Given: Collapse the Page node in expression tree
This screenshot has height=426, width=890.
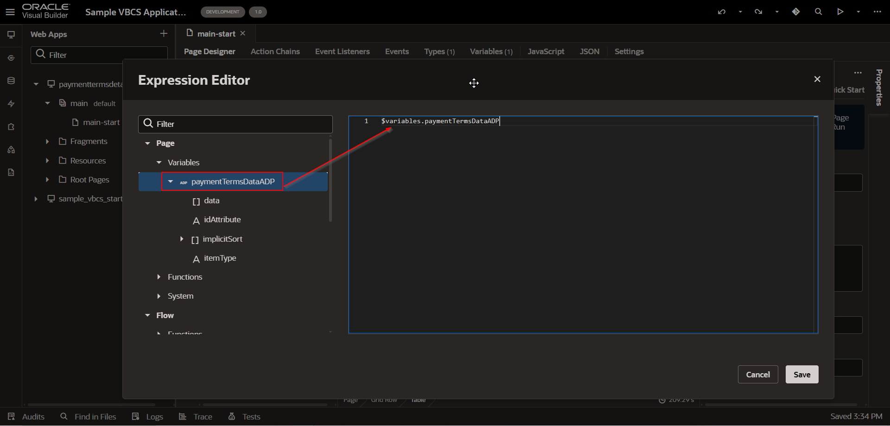Looking at the screenshot, I should click(147, 144).
